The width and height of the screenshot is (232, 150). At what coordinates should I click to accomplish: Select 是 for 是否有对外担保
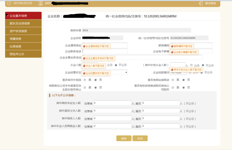coord(85,80)
